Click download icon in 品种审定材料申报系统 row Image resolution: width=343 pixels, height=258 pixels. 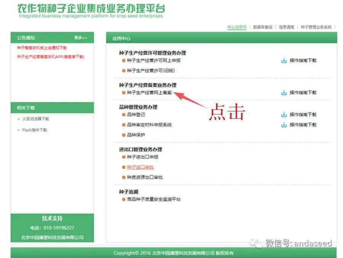(284, 125)
